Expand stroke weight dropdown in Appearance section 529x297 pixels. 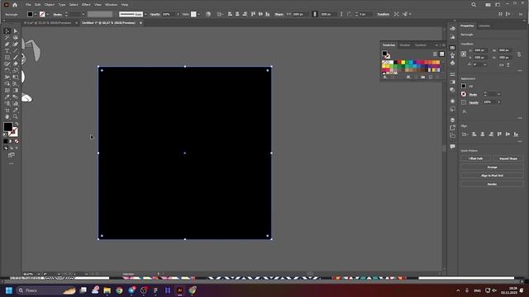pyautogui.click(x=499, y=94)
